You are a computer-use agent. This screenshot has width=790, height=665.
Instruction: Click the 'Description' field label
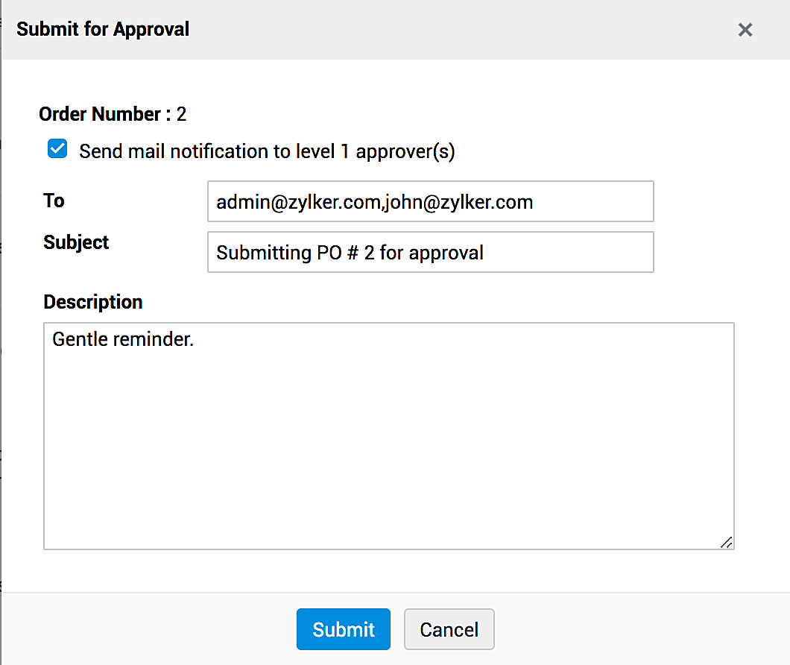(x=92, y=302)
